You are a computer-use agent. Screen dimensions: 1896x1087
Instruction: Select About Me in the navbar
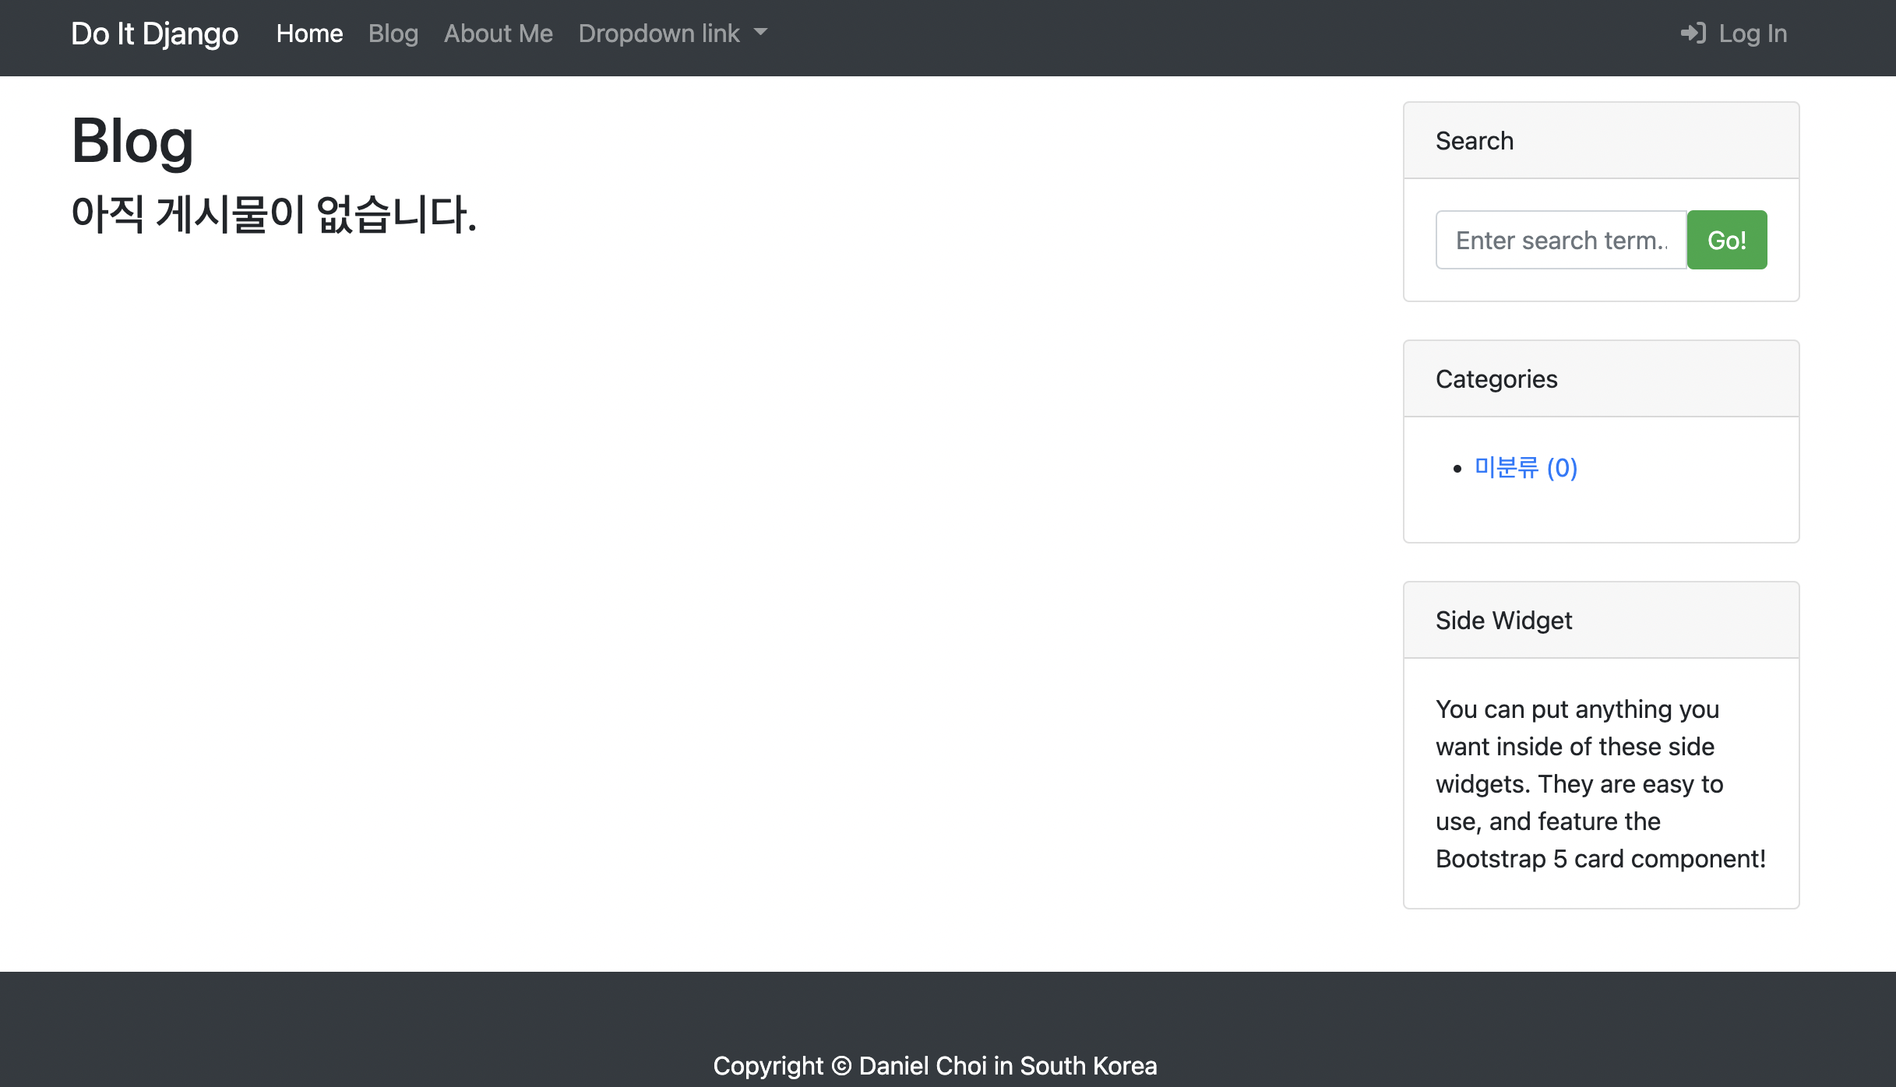499,33
